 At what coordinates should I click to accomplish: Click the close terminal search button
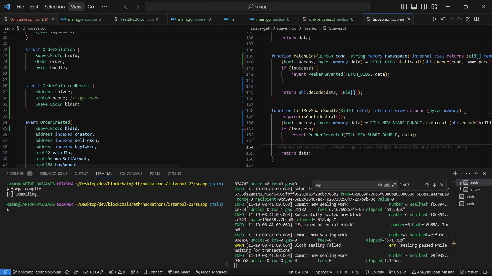[442, 185]
